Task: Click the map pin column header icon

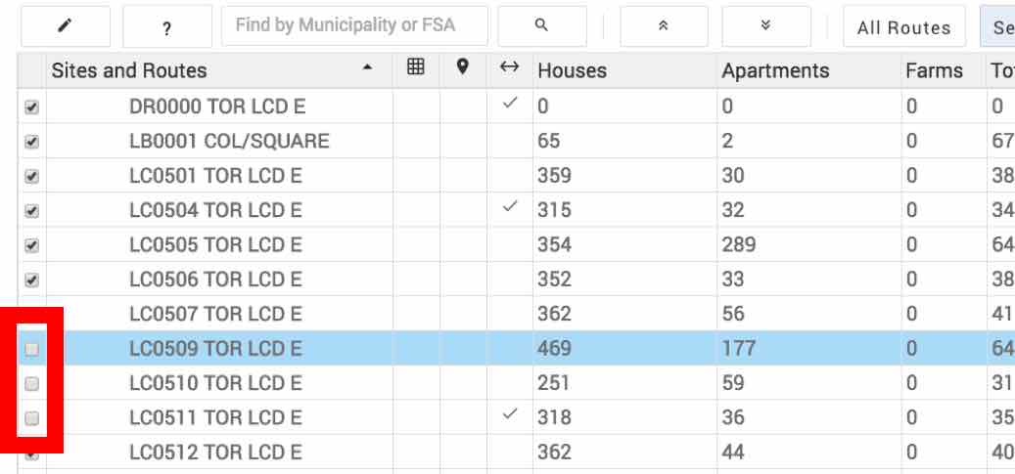Action: pyautogui.click(x=463, y=68)
